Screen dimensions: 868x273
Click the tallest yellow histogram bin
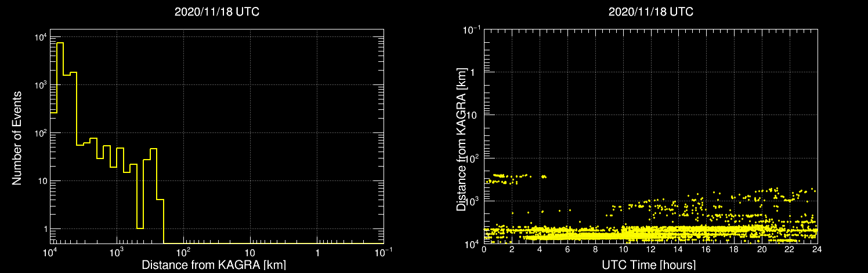click(x=60, y=143)
